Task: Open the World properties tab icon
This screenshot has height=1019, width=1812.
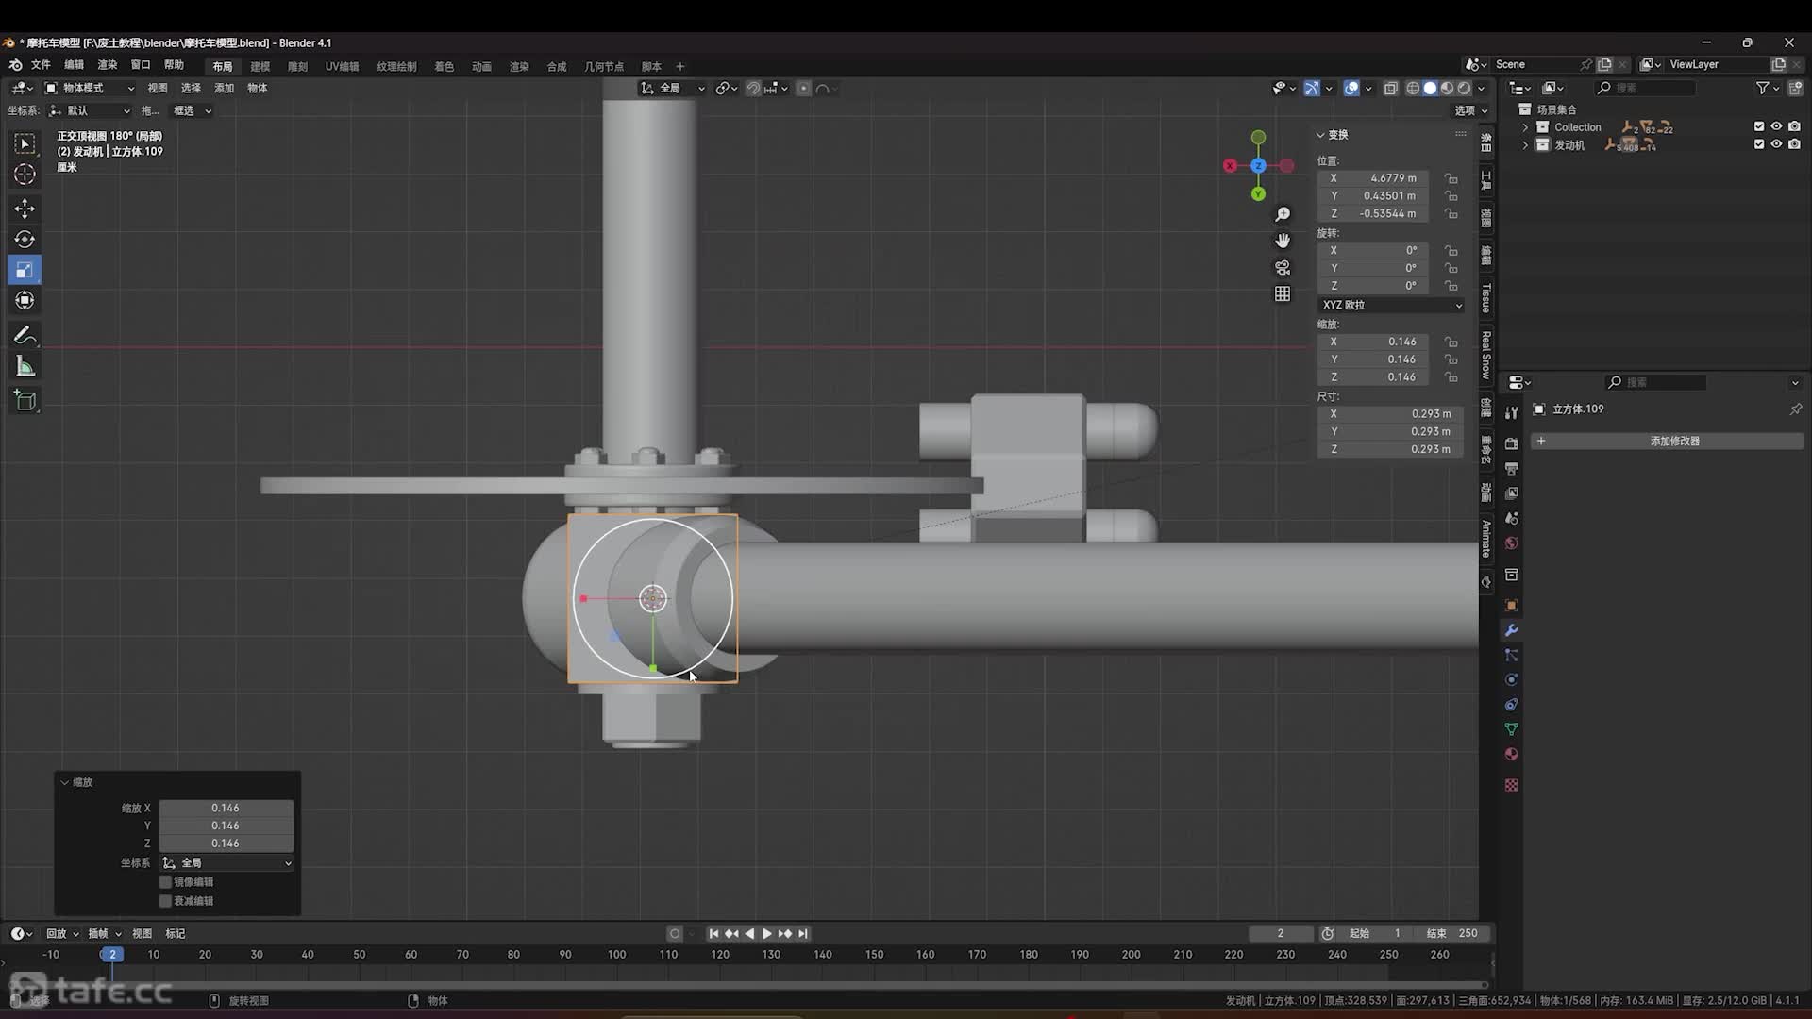Action: pos(1511,543)
